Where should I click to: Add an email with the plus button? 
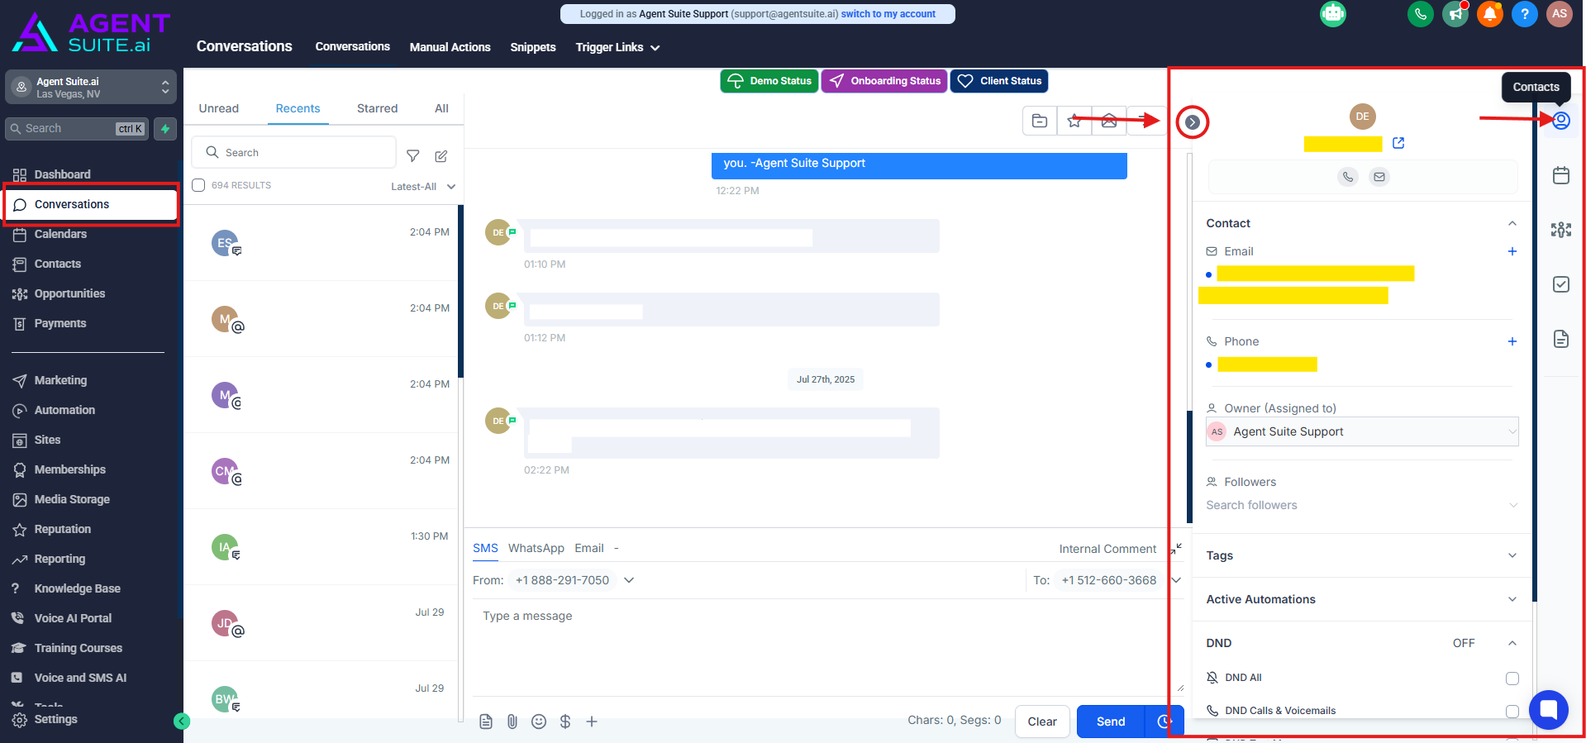[x=1512, y=251]
